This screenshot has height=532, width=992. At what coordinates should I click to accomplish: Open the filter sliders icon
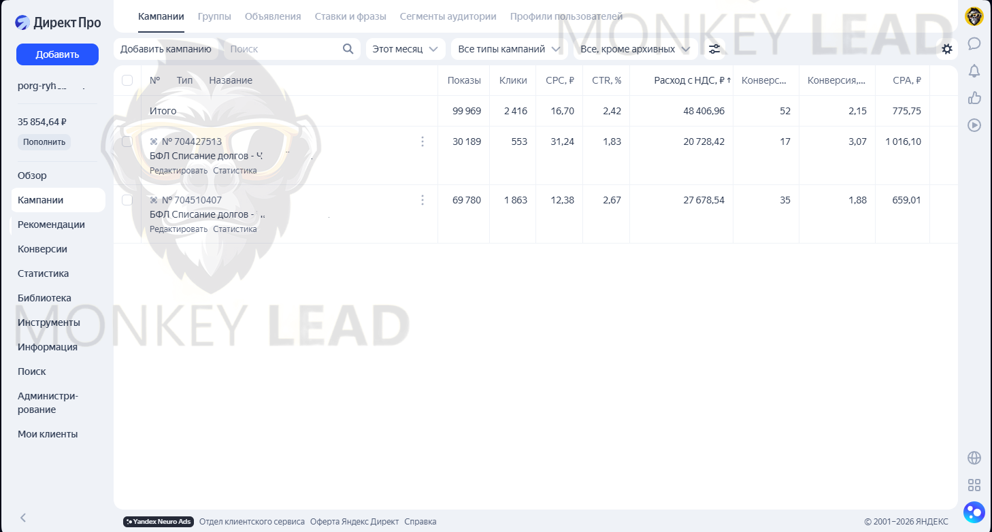(x=714, y=49)
